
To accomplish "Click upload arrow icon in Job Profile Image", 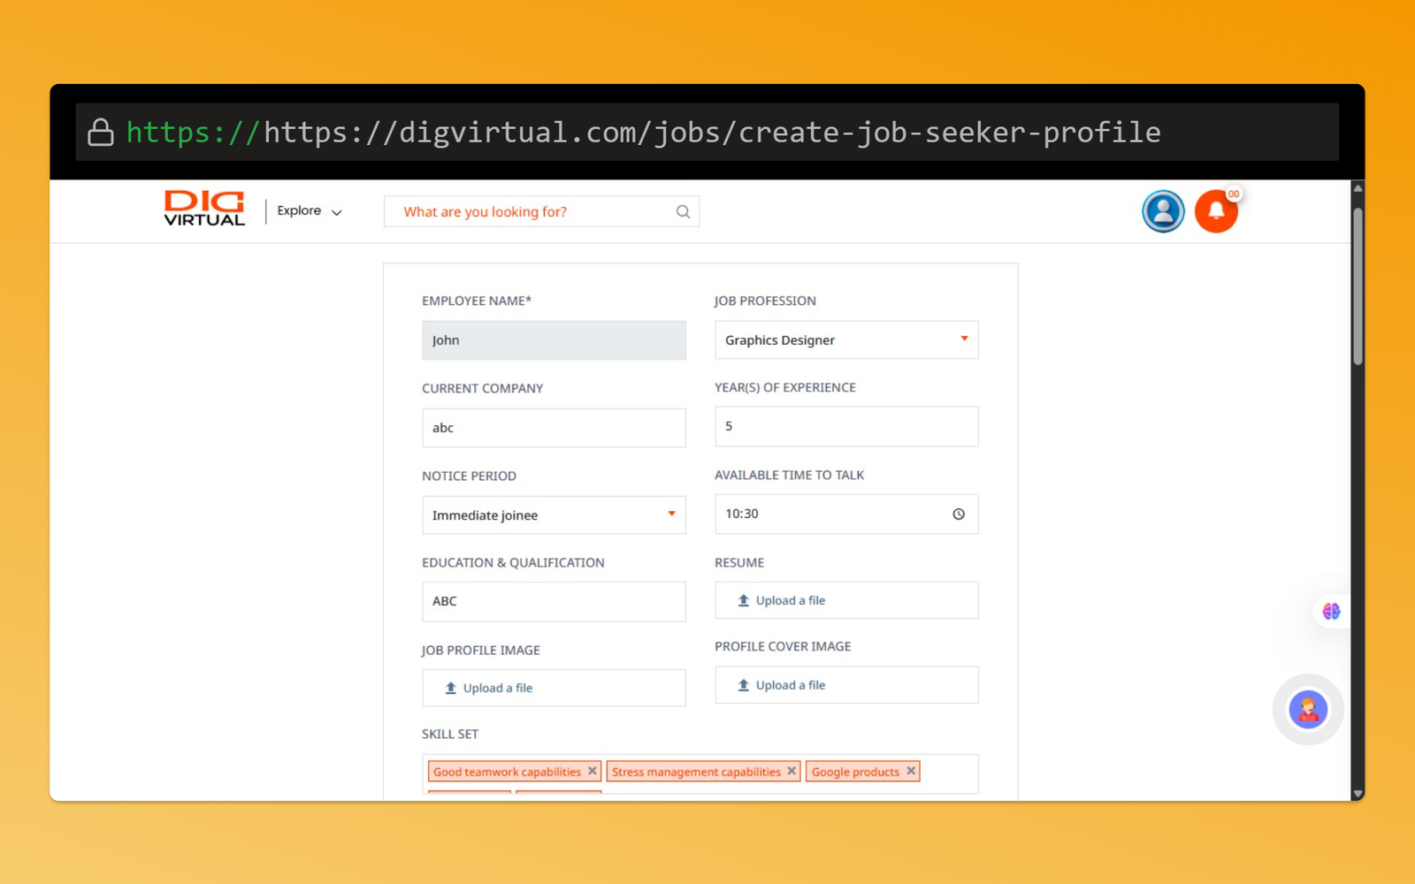I will click(x=451, y=688).
